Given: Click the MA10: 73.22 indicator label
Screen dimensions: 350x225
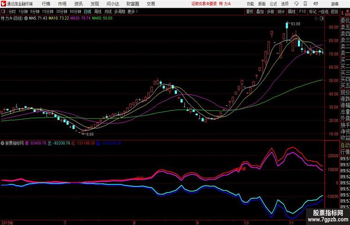Looking at the screenshot, I should (59, 18).
